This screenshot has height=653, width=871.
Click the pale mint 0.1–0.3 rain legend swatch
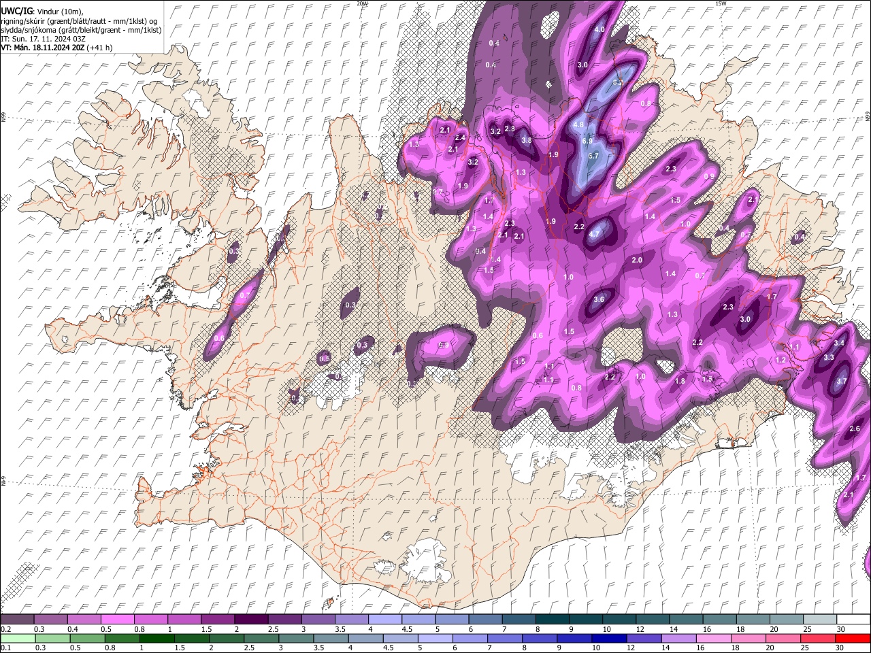pyautogui.click(x=18, y=638)
